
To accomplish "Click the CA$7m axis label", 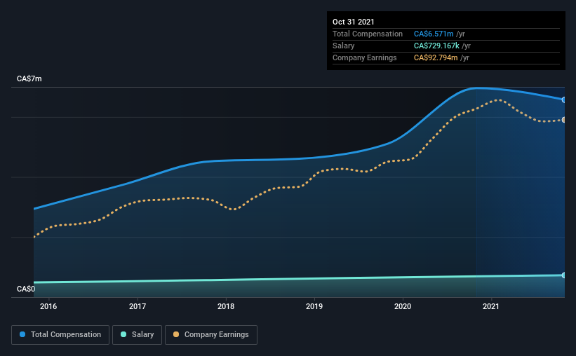I will [29, 79].
